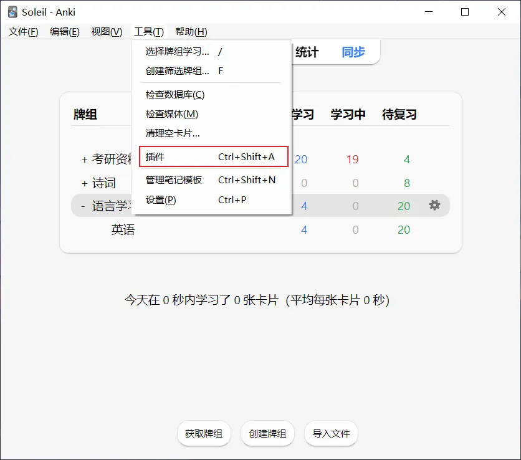Open the 编辑(E) menu
Screen dimensions: 521x460
coord(64,32)
